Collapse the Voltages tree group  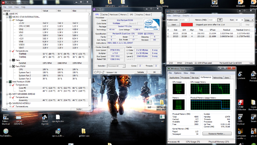coord(10,20)
